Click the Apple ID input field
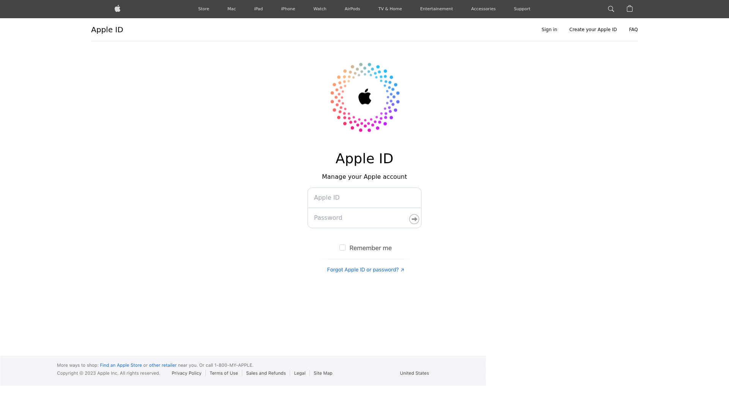Image resolution: width=729 pixels, height=410 pixels. pos(364,198)
